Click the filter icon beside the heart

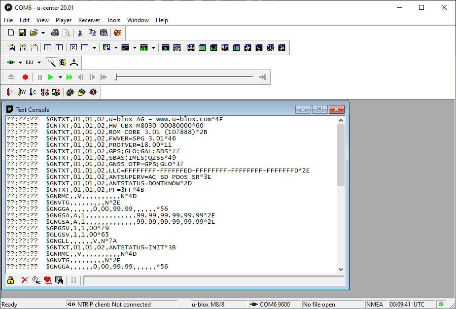(59, 280)
